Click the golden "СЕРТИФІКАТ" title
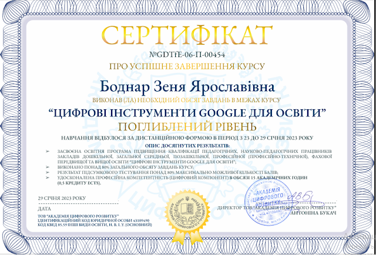Screen dimensions: 376x255 coord(187,35)
